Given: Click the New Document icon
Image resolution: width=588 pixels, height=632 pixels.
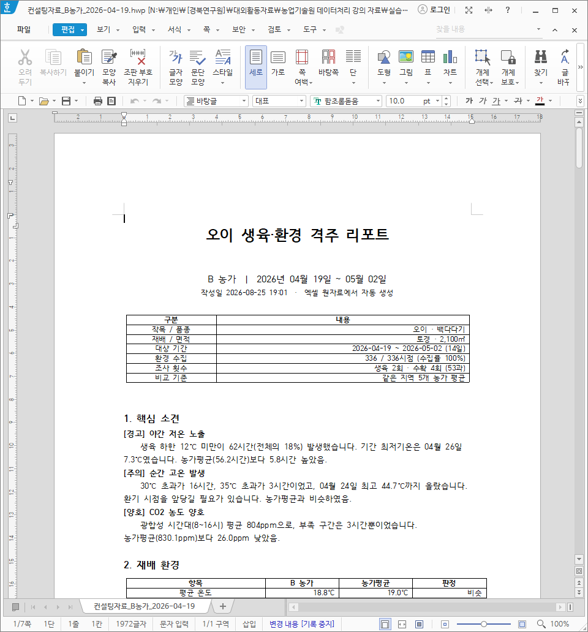Looking at the screenshot, I should point(22,101).
